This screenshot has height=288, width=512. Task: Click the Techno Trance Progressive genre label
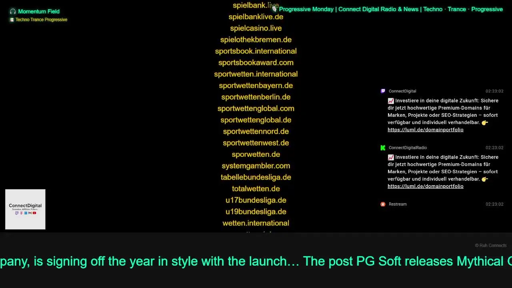click(41, 20)
